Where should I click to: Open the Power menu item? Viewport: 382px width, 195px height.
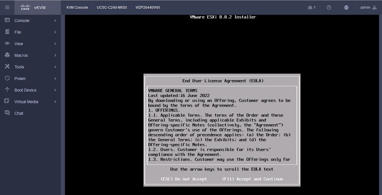click(31, 78)
